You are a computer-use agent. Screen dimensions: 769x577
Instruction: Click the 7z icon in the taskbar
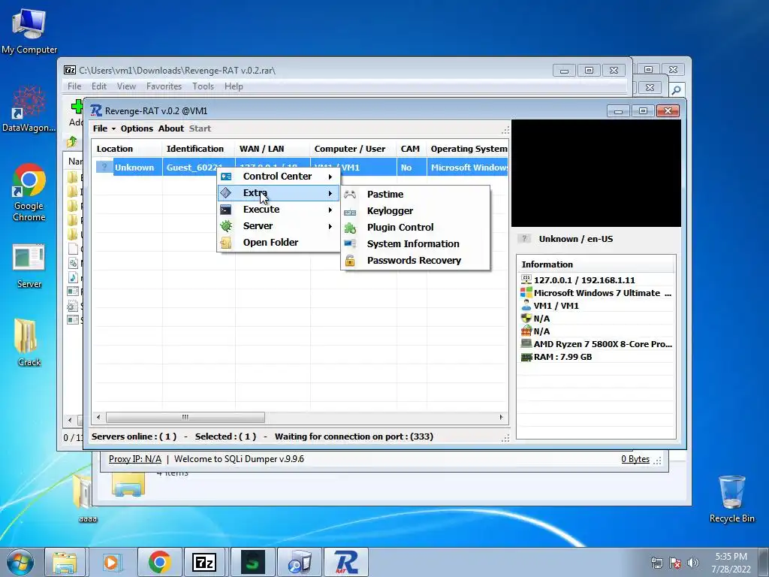click(204, 562)
